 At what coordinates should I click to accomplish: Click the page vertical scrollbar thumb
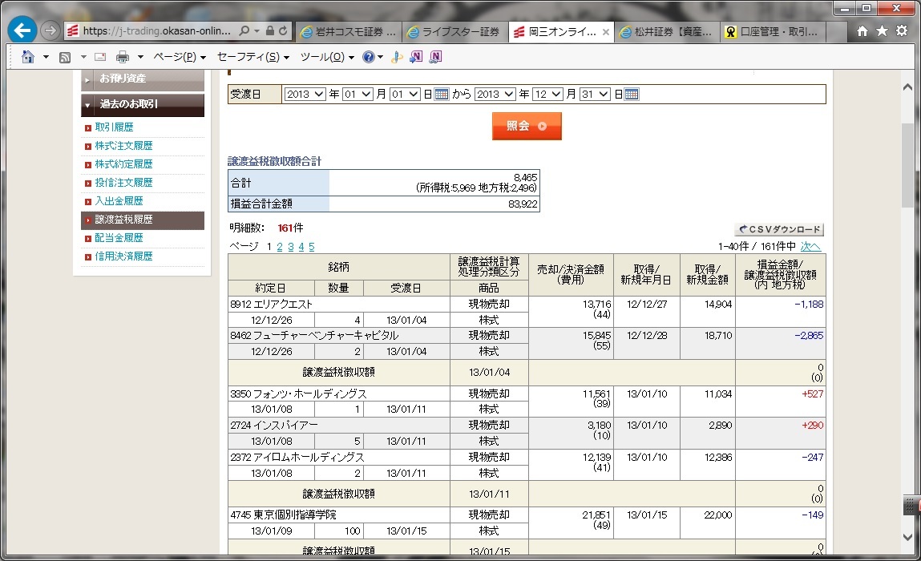907,164
